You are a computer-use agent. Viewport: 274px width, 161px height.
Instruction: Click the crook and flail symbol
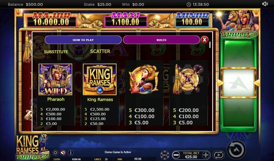(188, 79)
